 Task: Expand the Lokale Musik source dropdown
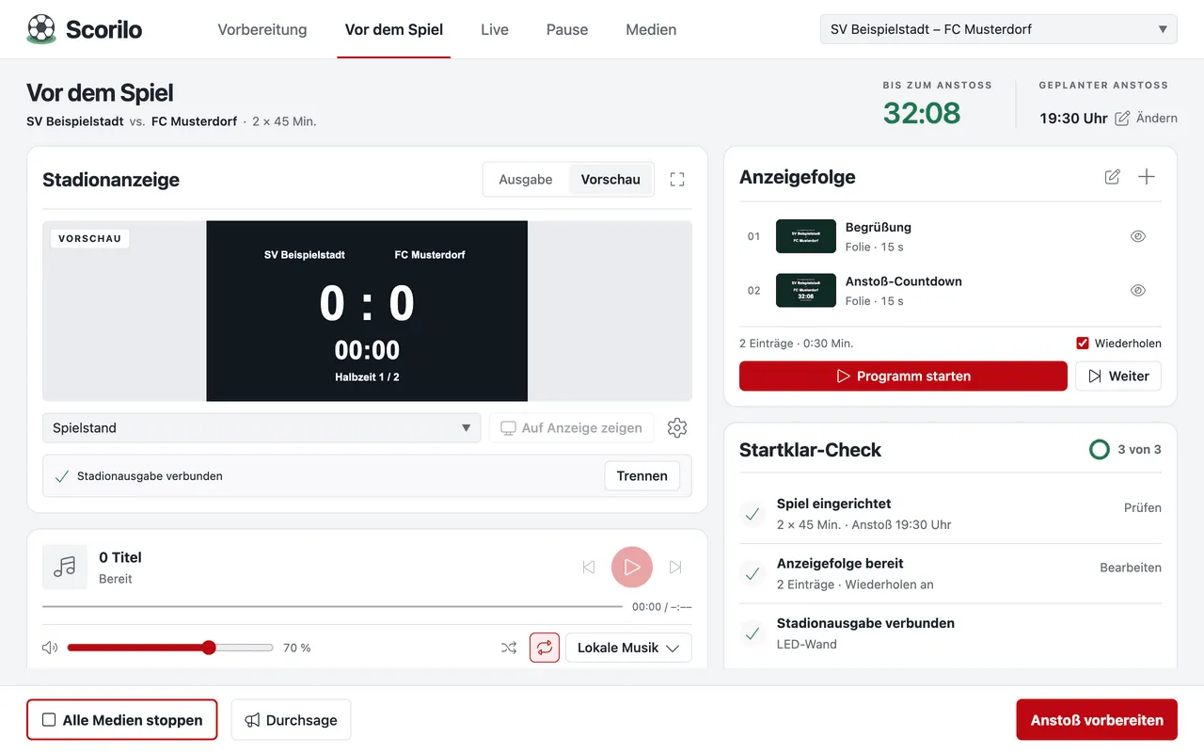coord(628,648)
